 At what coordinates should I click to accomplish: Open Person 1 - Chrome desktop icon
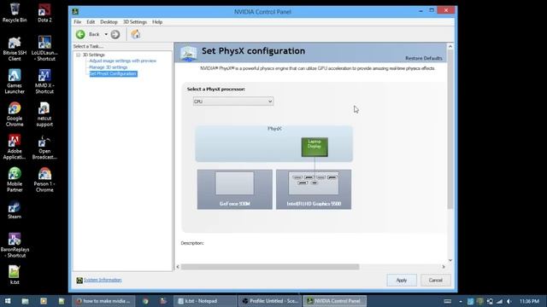tap(44, 180)
